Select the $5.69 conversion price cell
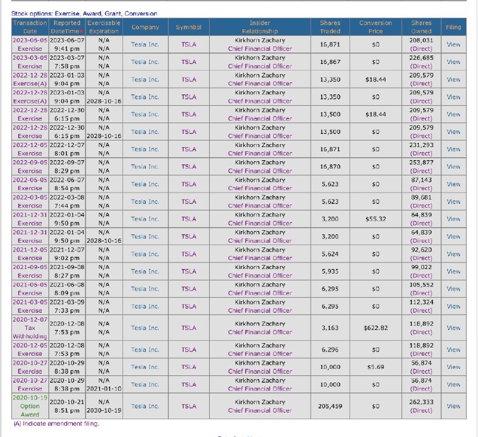Image resolution: width=478 pixels, height=437 pixels. tap(376, 367)
